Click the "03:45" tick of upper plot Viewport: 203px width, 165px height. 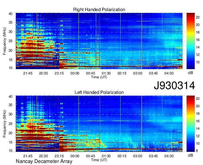pyautogui.click(x=153, y=73)
